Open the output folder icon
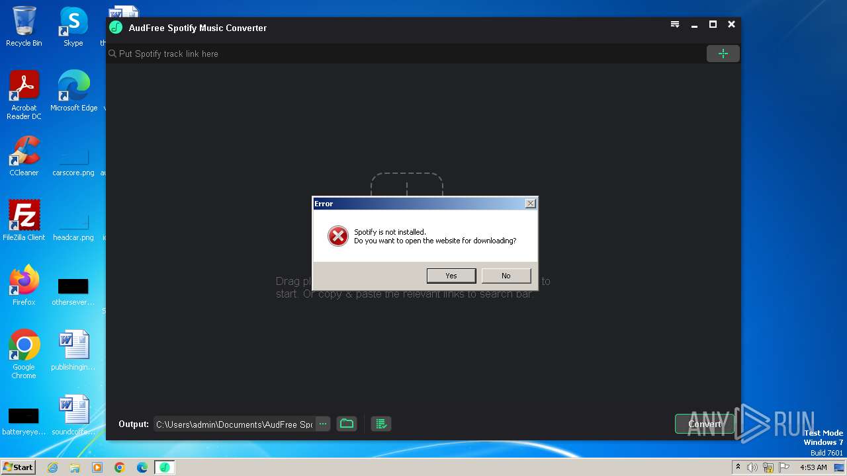Viewport: 847px width, 476px height. [347, 424]
